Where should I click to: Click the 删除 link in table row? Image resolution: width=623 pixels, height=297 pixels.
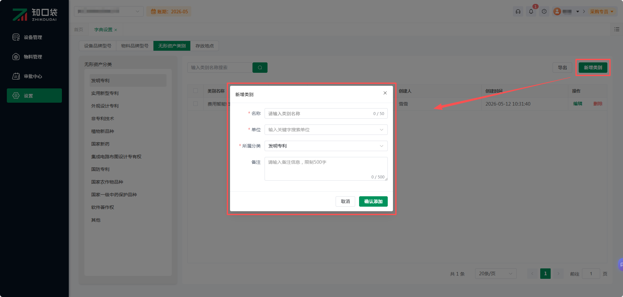pos(598,104)
